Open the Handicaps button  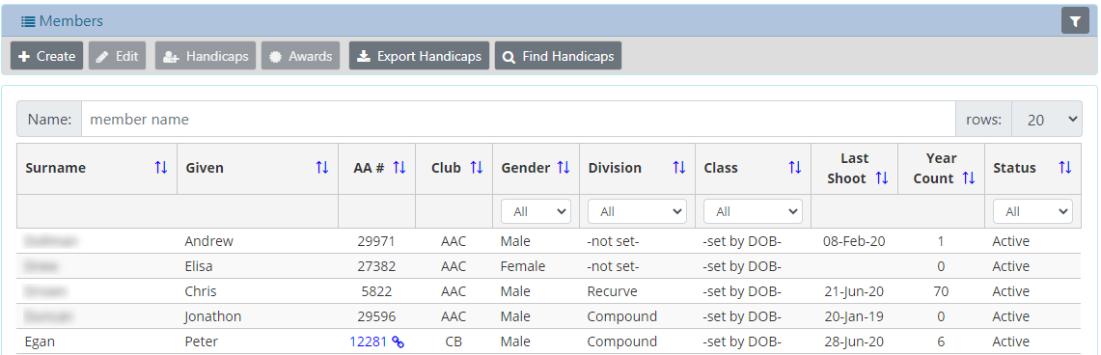click(206, 56)
